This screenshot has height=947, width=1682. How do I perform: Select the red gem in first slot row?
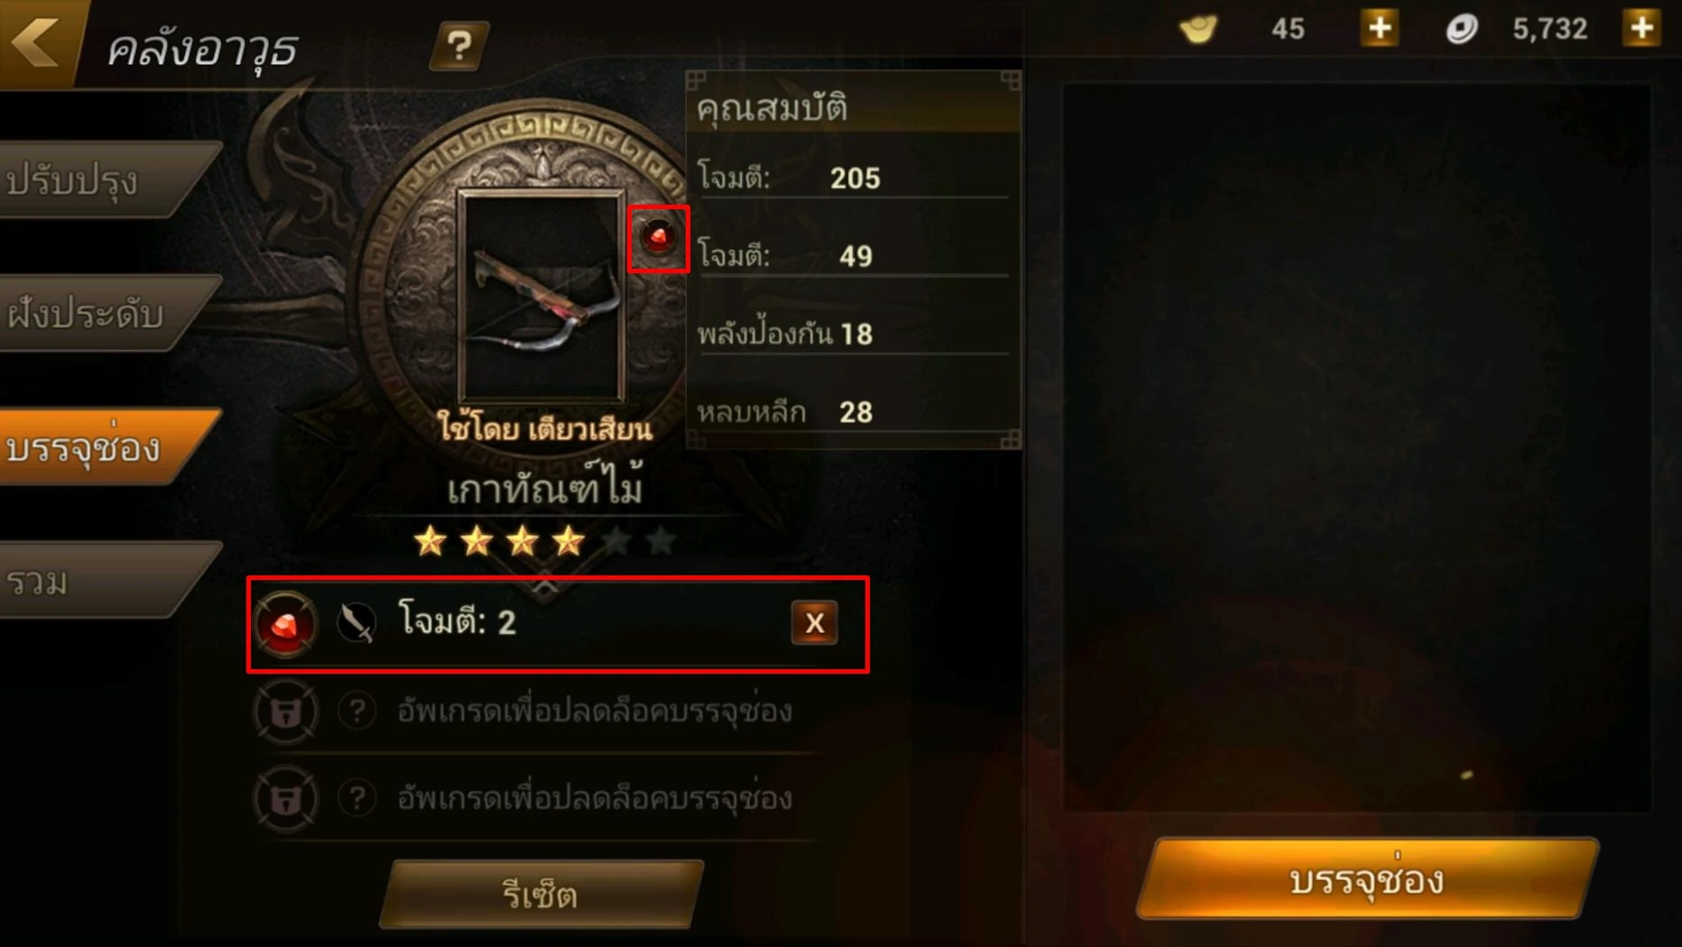(286, 624)
